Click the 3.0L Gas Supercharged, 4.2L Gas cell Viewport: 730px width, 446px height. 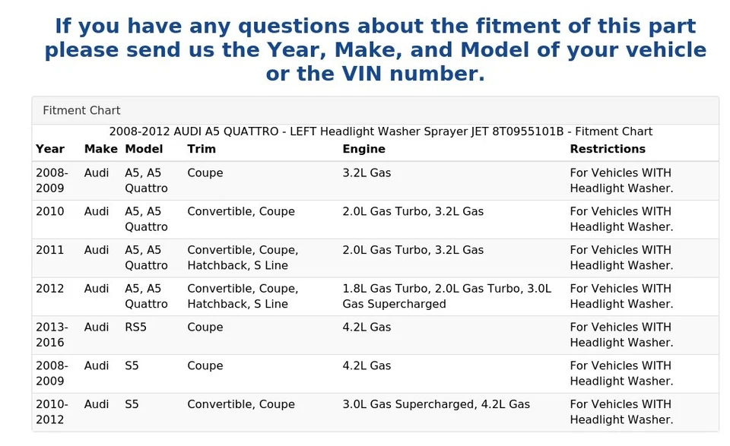tap(436, 404)
